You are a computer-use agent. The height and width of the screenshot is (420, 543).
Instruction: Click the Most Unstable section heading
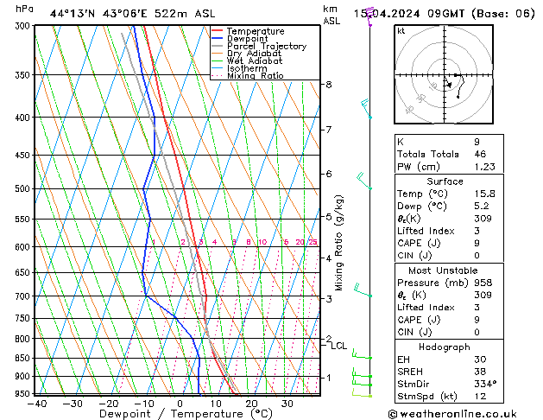pyautogui.click(x=445, y=270)
